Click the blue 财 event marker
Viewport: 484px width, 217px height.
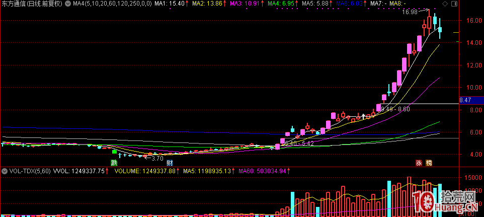point(169,162)
